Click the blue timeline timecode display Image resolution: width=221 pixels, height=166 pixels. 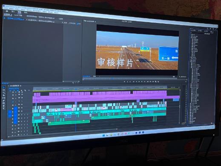(14, 89)
